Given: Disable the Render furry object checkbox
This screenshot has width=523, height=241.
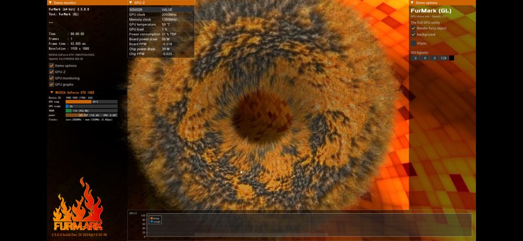Looking at the screenshot, I should click(413, 28).
